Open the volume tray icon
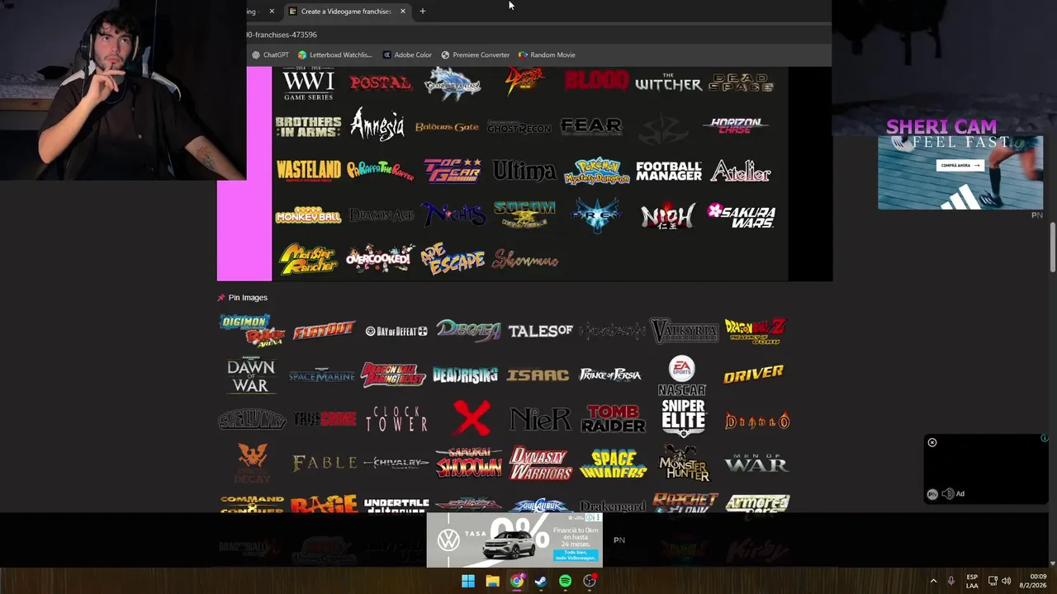The height and width of the screenshot is (594, 1057). [x=1006, y=582]
